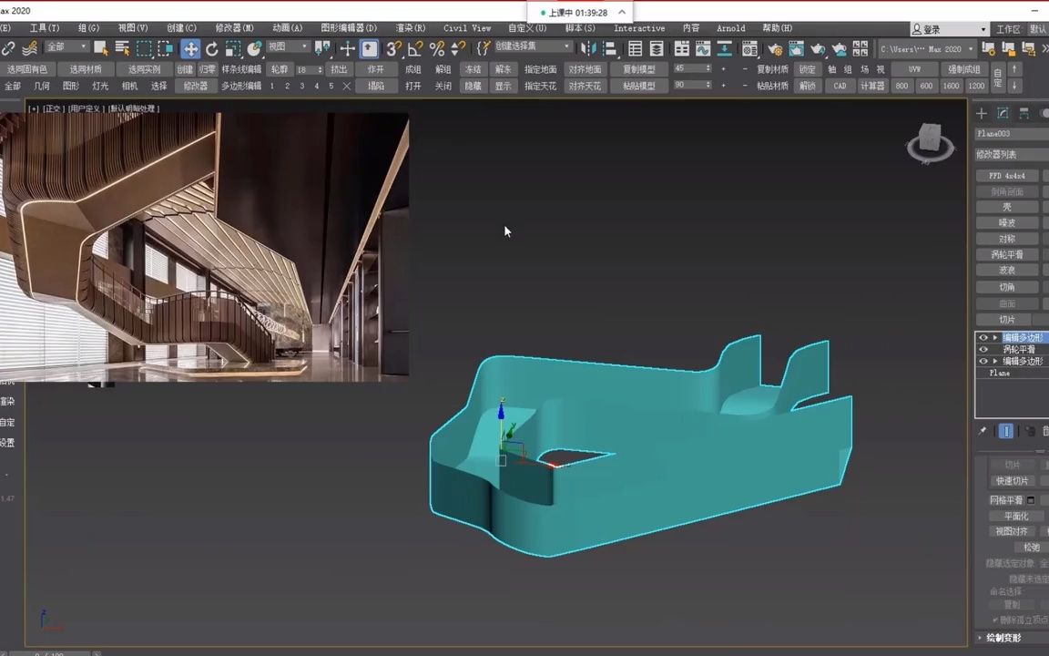1049x656 pixels.
Task: Select the Select and Move tool
Action: coord(190,47)
